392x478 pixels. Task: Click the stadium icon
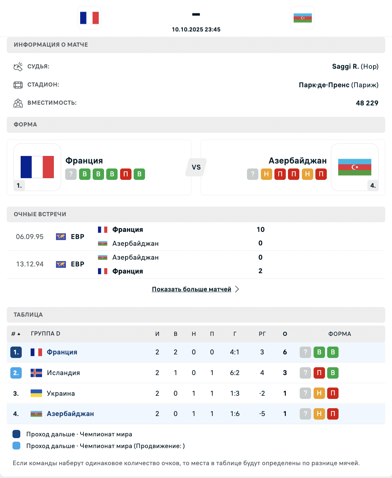tap(18, 85)
